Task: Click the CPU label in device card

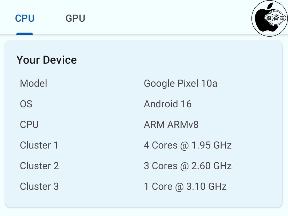Action: [29, 125]
